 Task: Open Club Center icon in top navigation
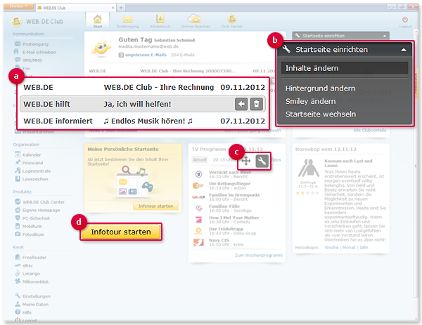[x=231, y=19]
